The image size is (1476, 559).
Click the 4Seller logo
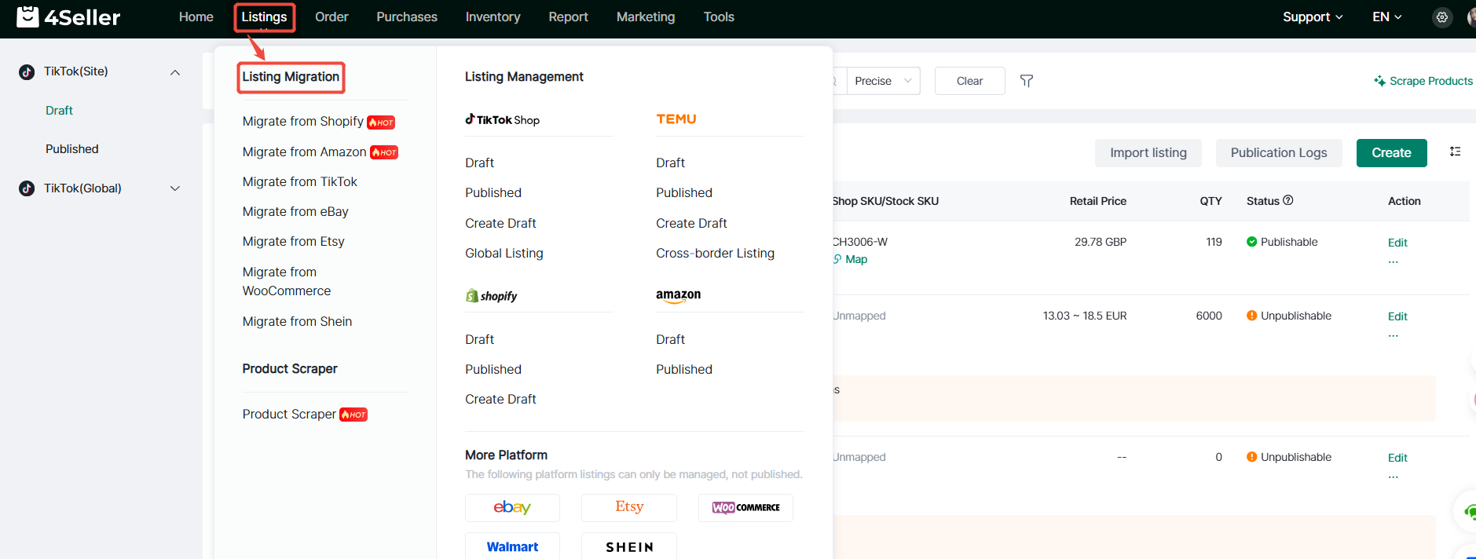coord(68,16)
